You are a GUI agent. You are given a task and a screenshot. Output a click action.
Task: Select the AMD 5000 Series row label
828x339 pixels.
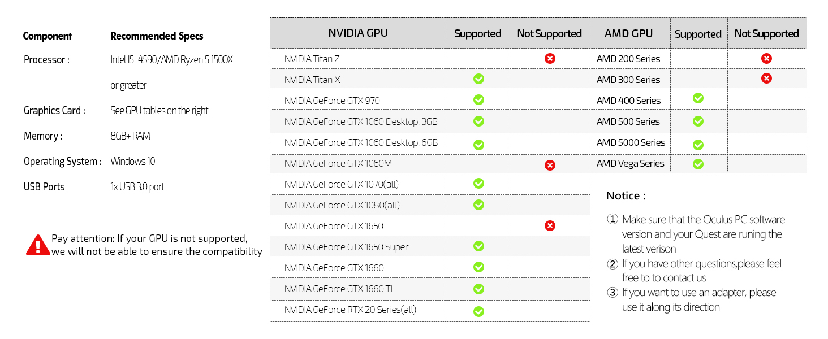(x=631, y=142)
